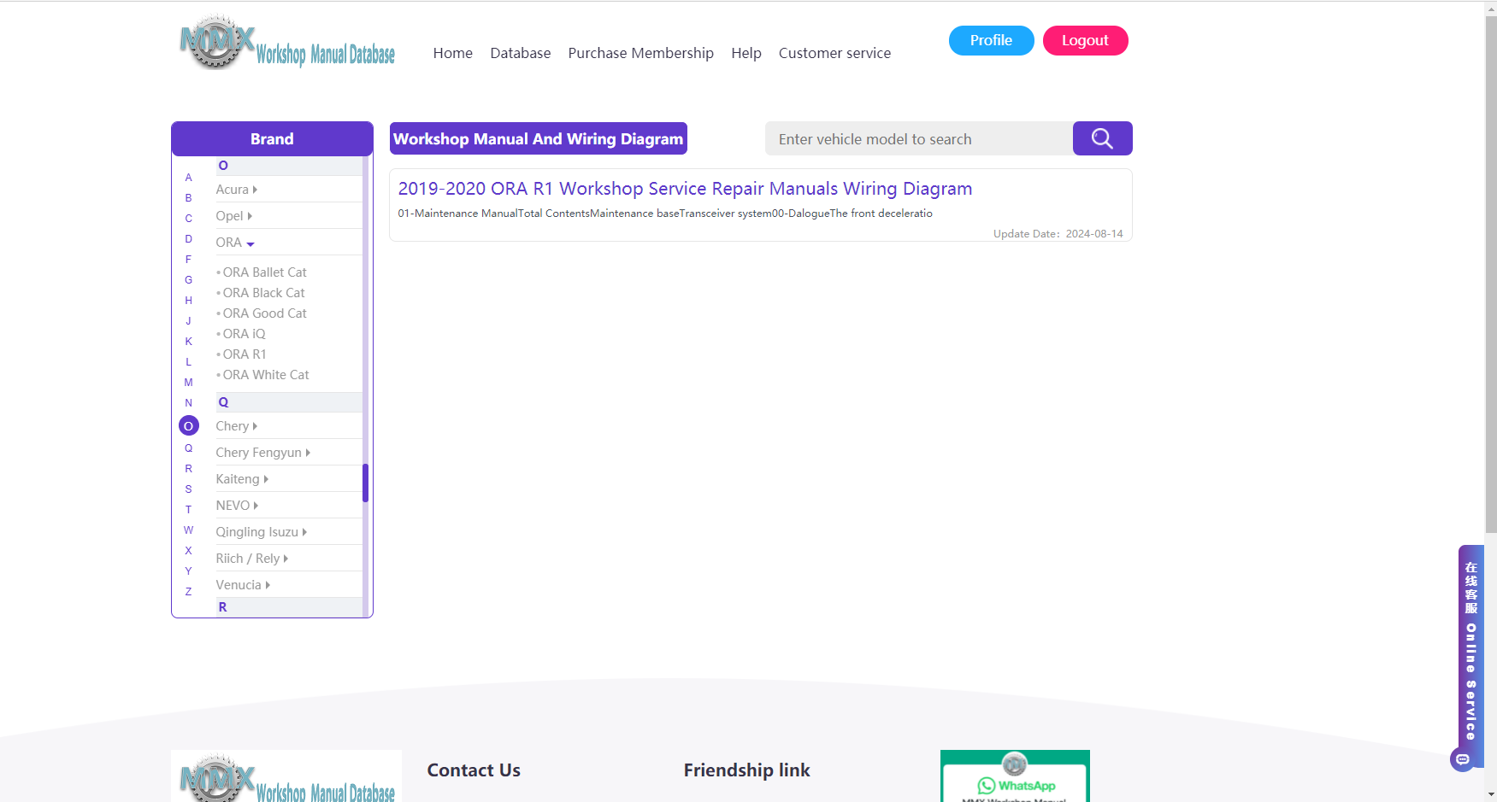Click the Workshop Manual And Wiring Diagram heading
The image size is (1497, 802).
tap(539, 138)
